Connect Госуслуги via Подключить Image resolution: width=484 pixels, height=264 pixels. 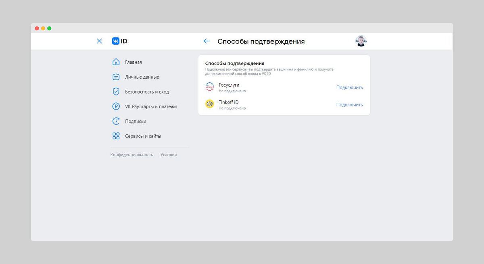coord(350,87)
